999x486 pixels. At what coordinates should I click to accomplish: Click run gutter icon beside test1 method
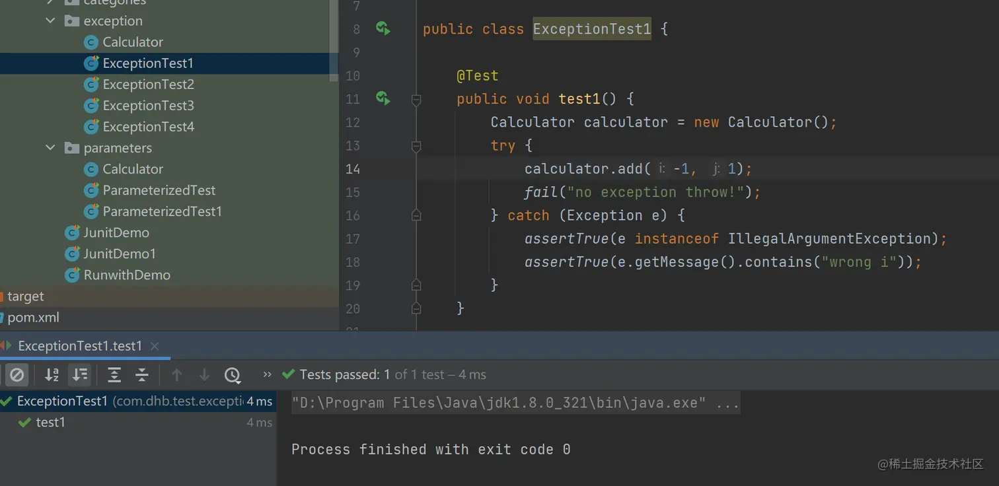[x=383, y=99]
